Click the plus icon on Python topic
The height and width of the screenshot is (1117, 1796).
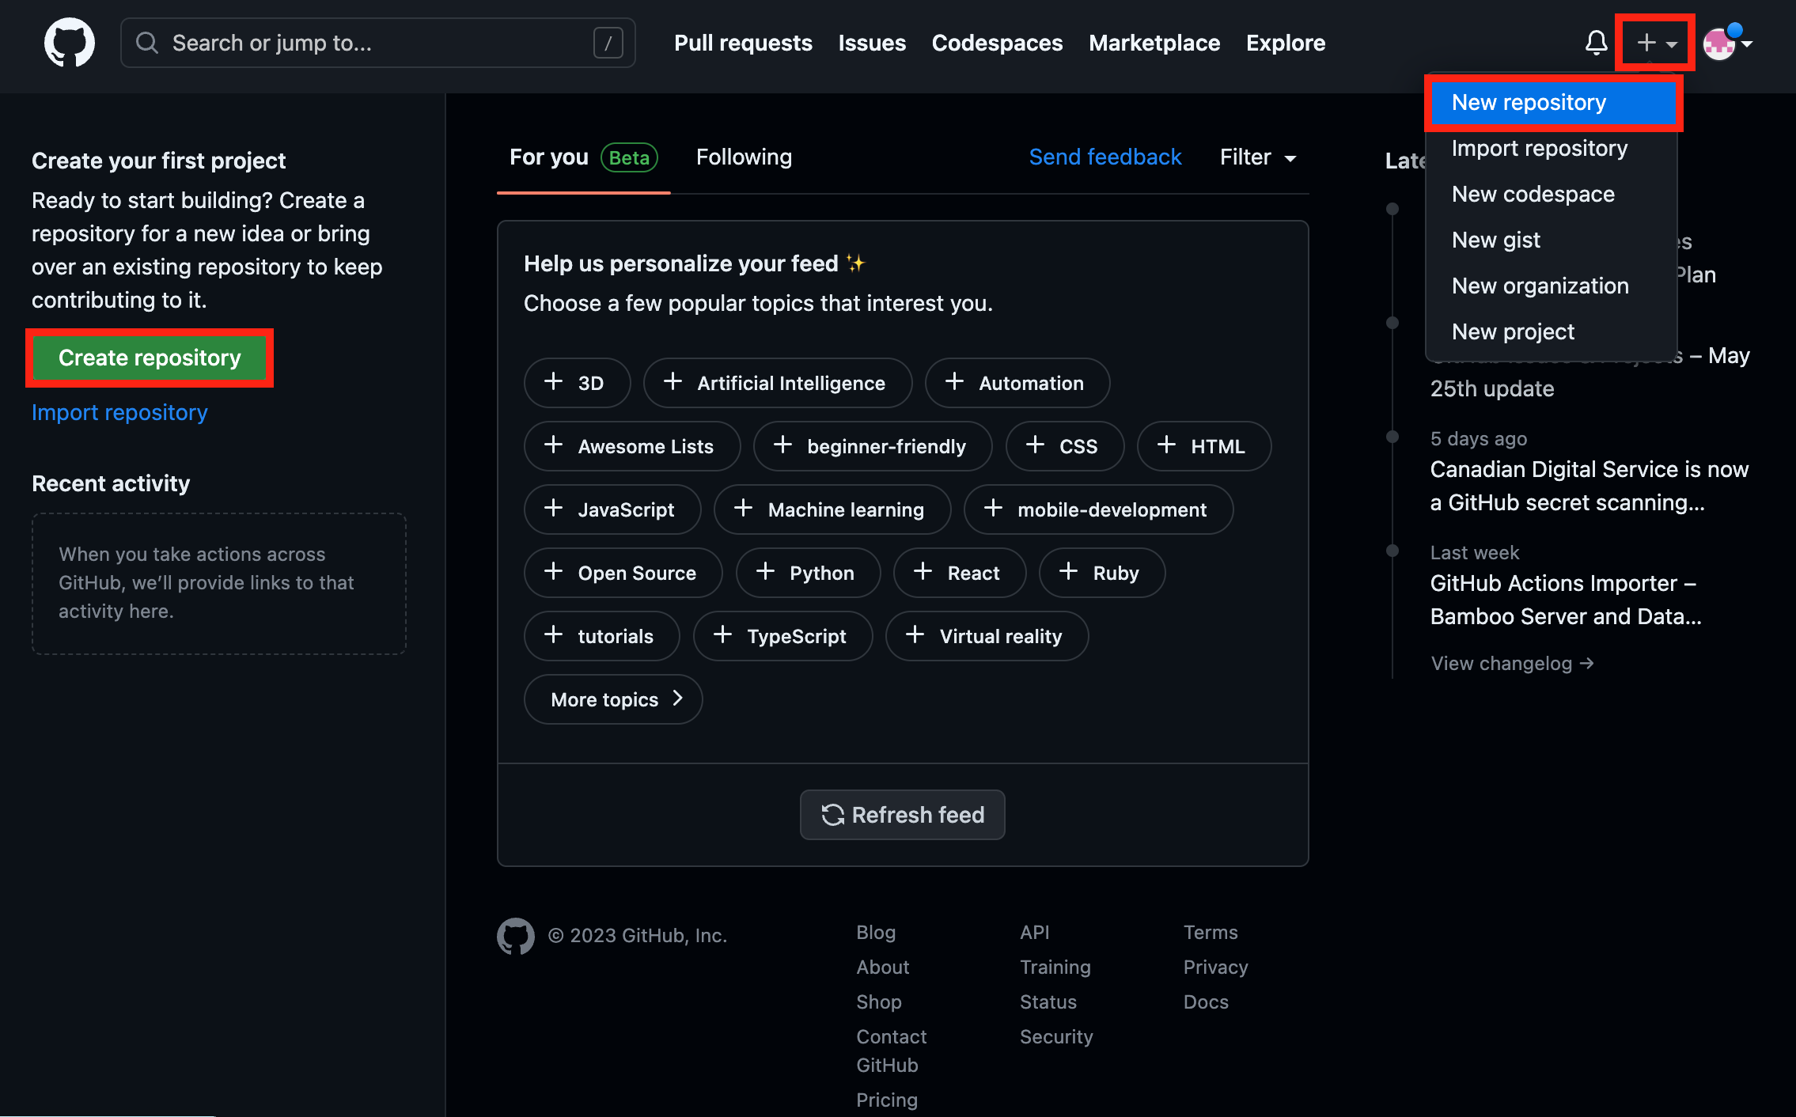click(765, 572)
